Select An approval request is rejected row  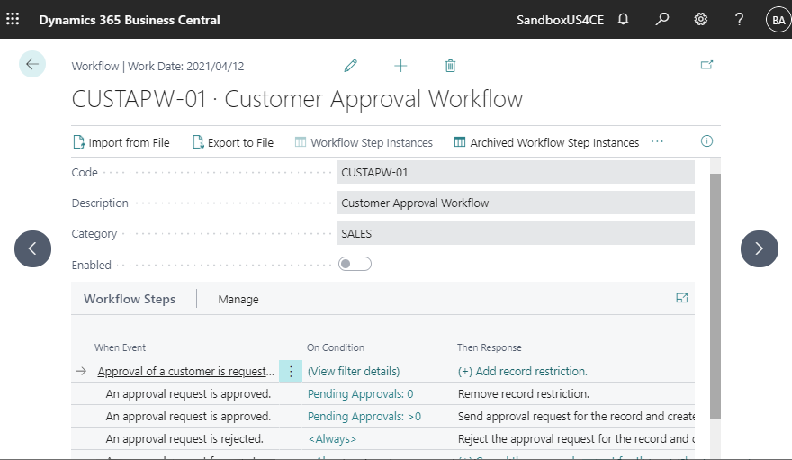pyautogui.click(x=184, y=439)
